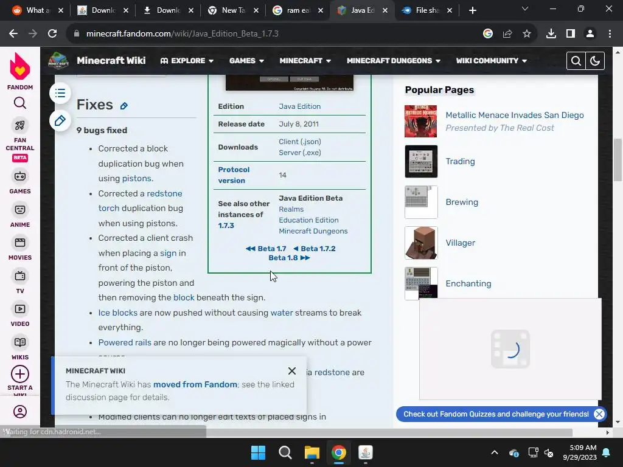Expand MINECRAFT DUNGEONS dropdown
The width and height of the screenshot is (623, 467).
pos(394,61)
